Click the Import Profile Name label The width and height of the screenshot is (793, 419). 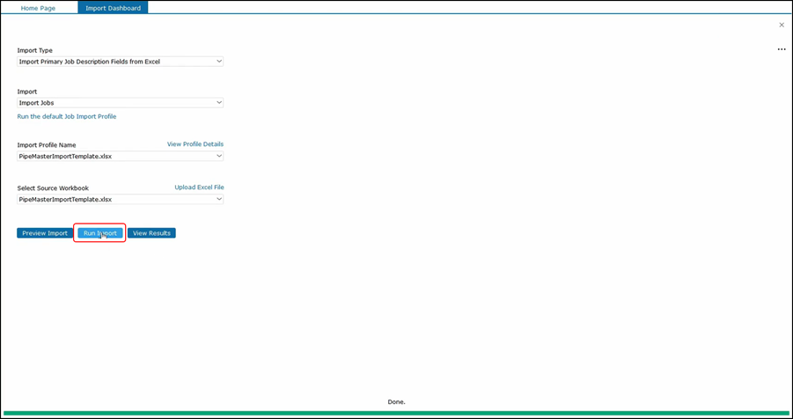[x=47, y=144]
